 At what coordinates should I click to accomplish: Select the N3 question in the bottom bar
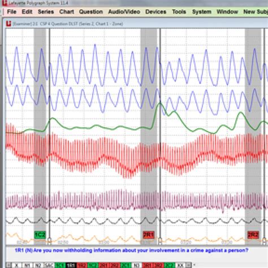(x=137, y=265)
